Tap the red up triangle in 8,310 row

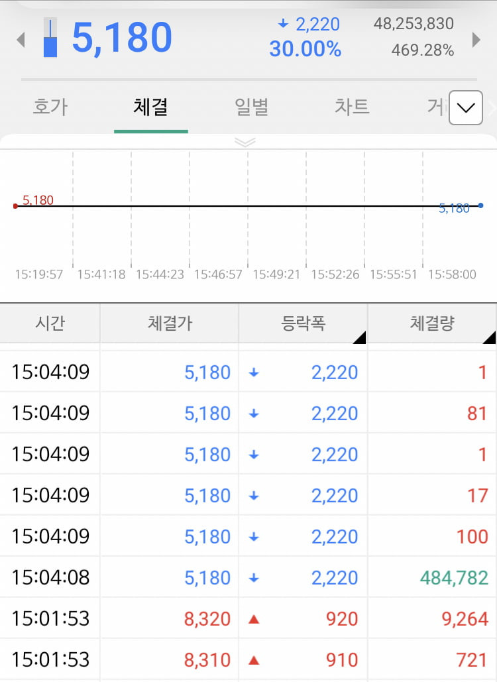click(254, 660)
